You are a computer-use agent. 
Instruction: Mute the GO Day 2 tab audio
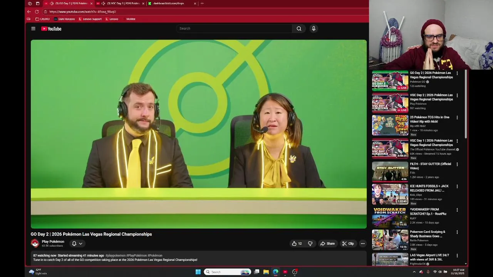click(52, 3)
